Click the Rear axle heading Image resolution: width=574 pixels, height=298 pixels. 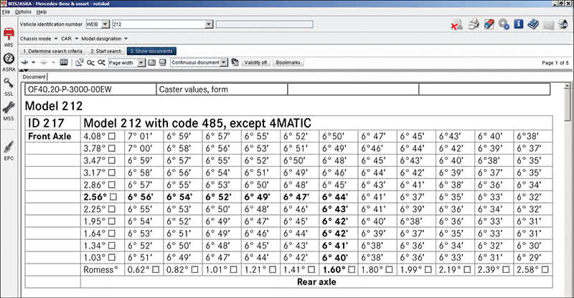click(x=316, y=282)
